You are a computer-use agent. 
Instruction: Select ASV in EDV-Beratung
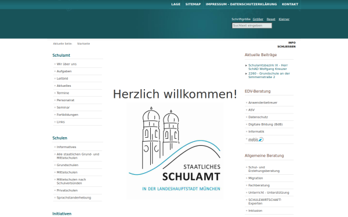(x=252, y=110)
